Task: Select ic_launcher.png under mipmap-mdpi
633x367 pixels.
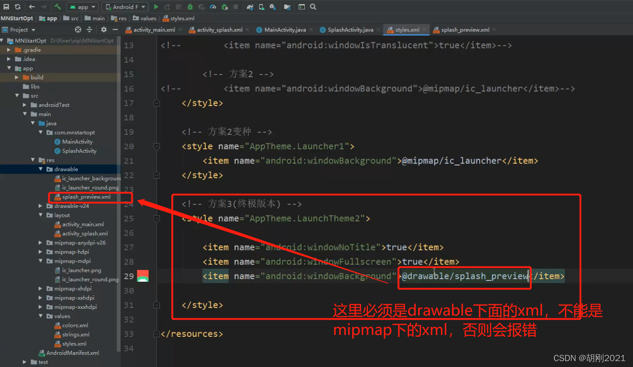Action: (81, 271)
